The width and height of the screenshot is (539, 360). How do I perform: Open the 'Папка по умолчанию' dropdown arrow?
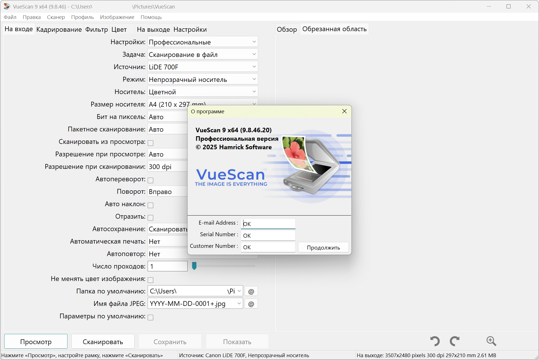pos(239,291)
